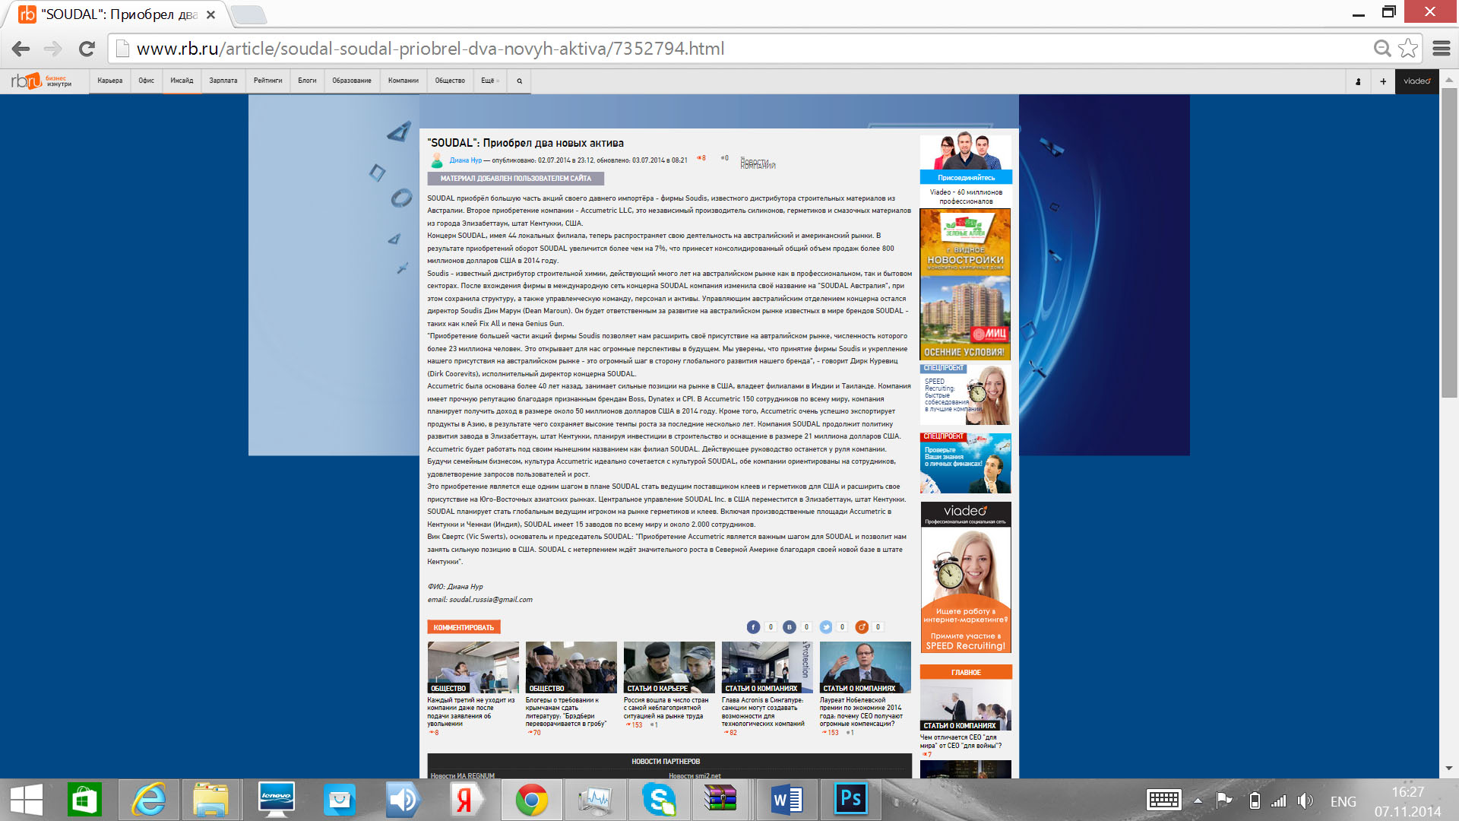Click the ГЛАВНОЕ sidebar header
The image size is (1459, 821).
(x=966, y=672)
